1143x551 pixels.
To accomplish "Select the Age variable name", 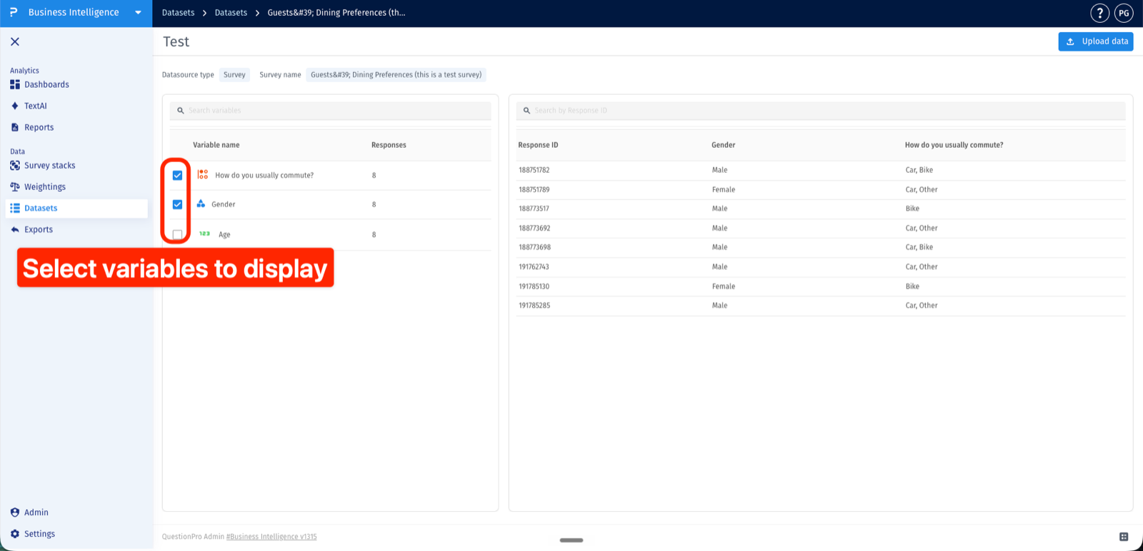I will (x=224, y=234).
